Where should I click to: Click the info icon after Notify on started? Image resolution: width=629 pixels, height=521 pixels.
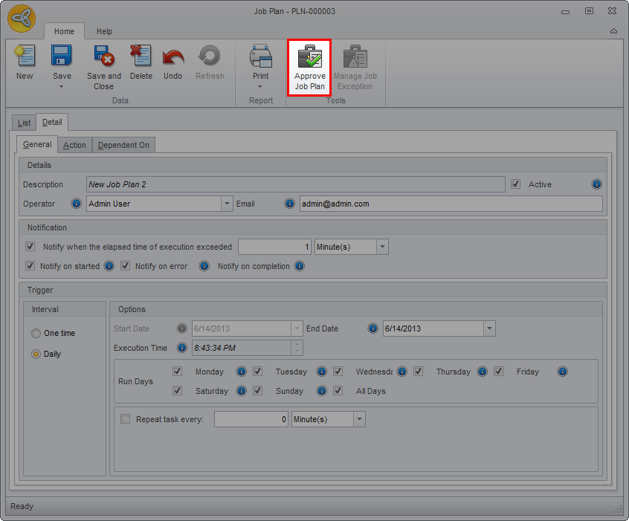(109, 266)
